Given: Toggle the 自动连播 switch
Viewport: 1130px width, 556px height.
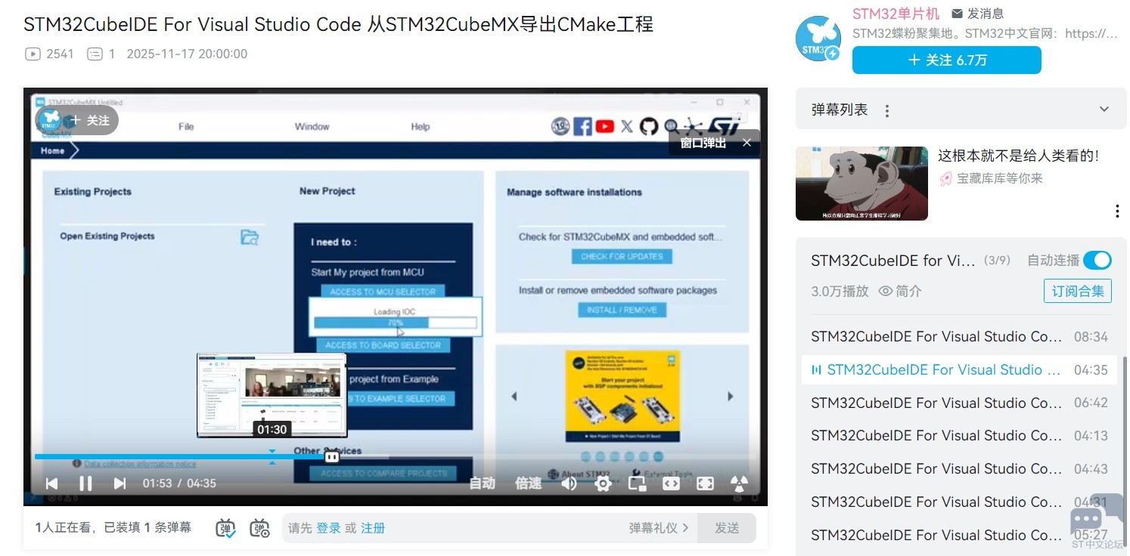Looking at the screenshot, I should [1097, 261].
